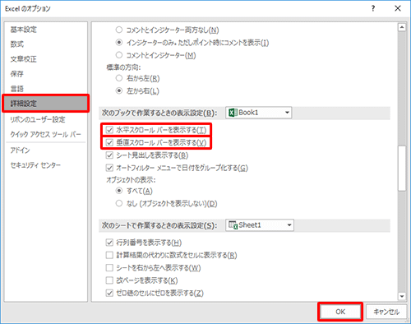Click the キャンセル button

[x=386, y=312]
